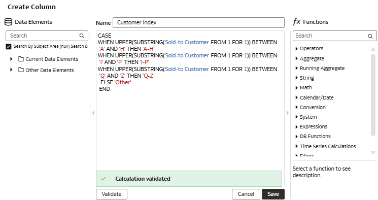Click the END keyword in the expression
The width and height of the screenshot is (378, 200).
coord(105,89)
